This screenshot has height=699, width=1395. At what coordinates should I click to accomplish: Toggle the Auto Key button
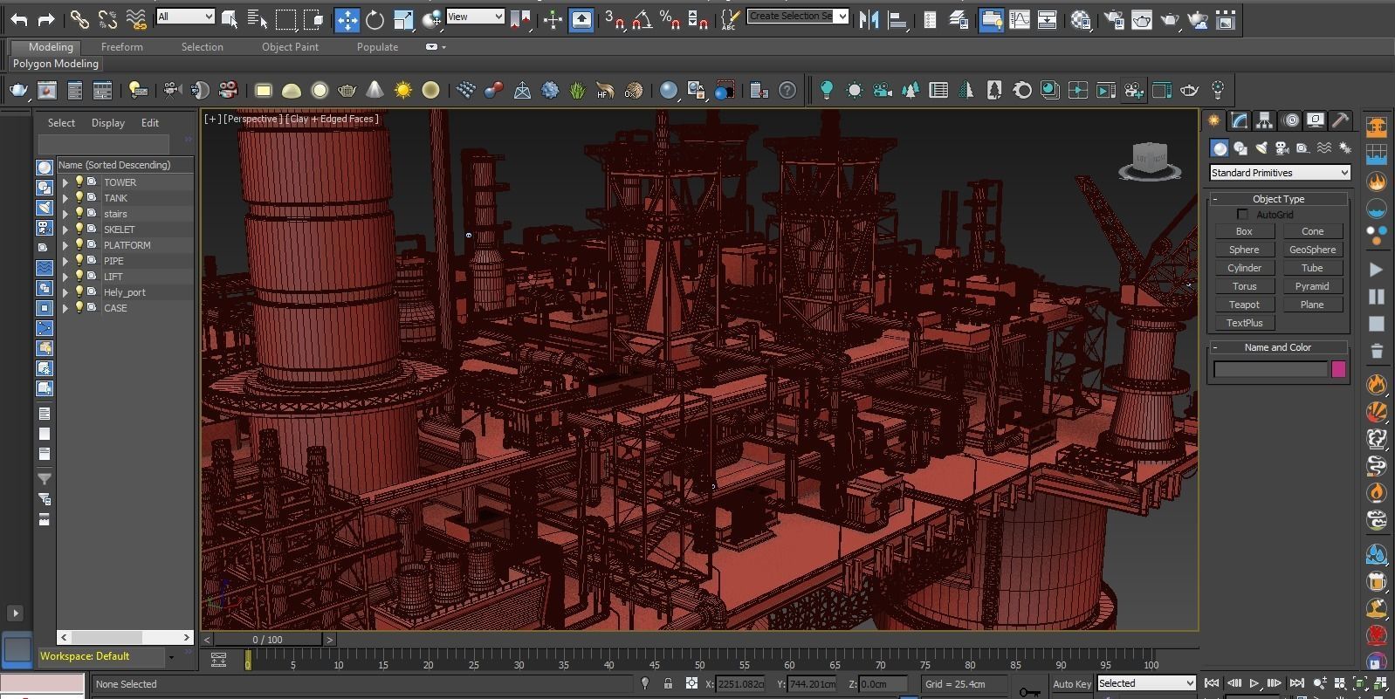[1071, 683]
